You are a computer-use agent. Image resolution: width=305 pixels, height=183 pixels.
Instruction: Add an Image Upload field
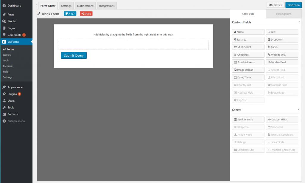(248, 69)
